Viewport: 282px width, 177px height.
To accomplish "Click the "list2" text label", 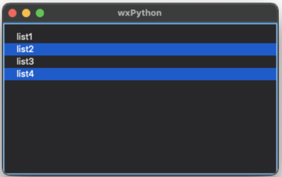I will 25,49.
